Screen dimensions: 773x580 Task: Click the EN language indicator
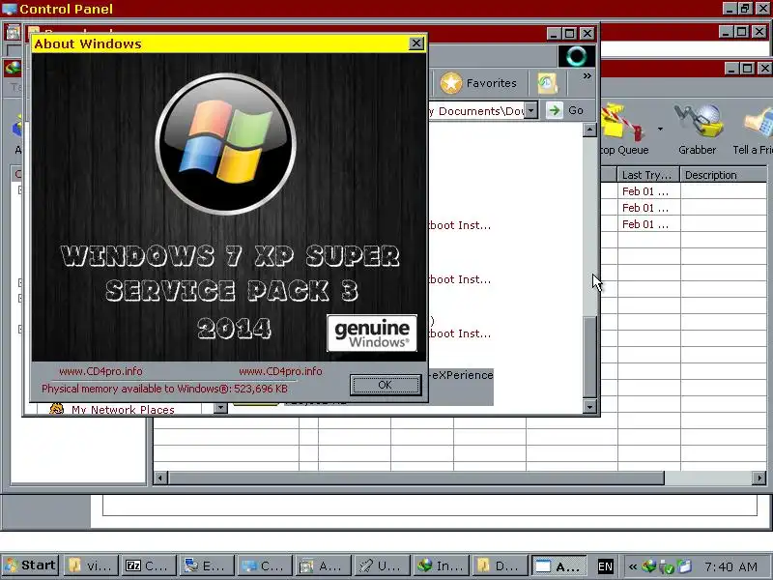coord(606,566)
